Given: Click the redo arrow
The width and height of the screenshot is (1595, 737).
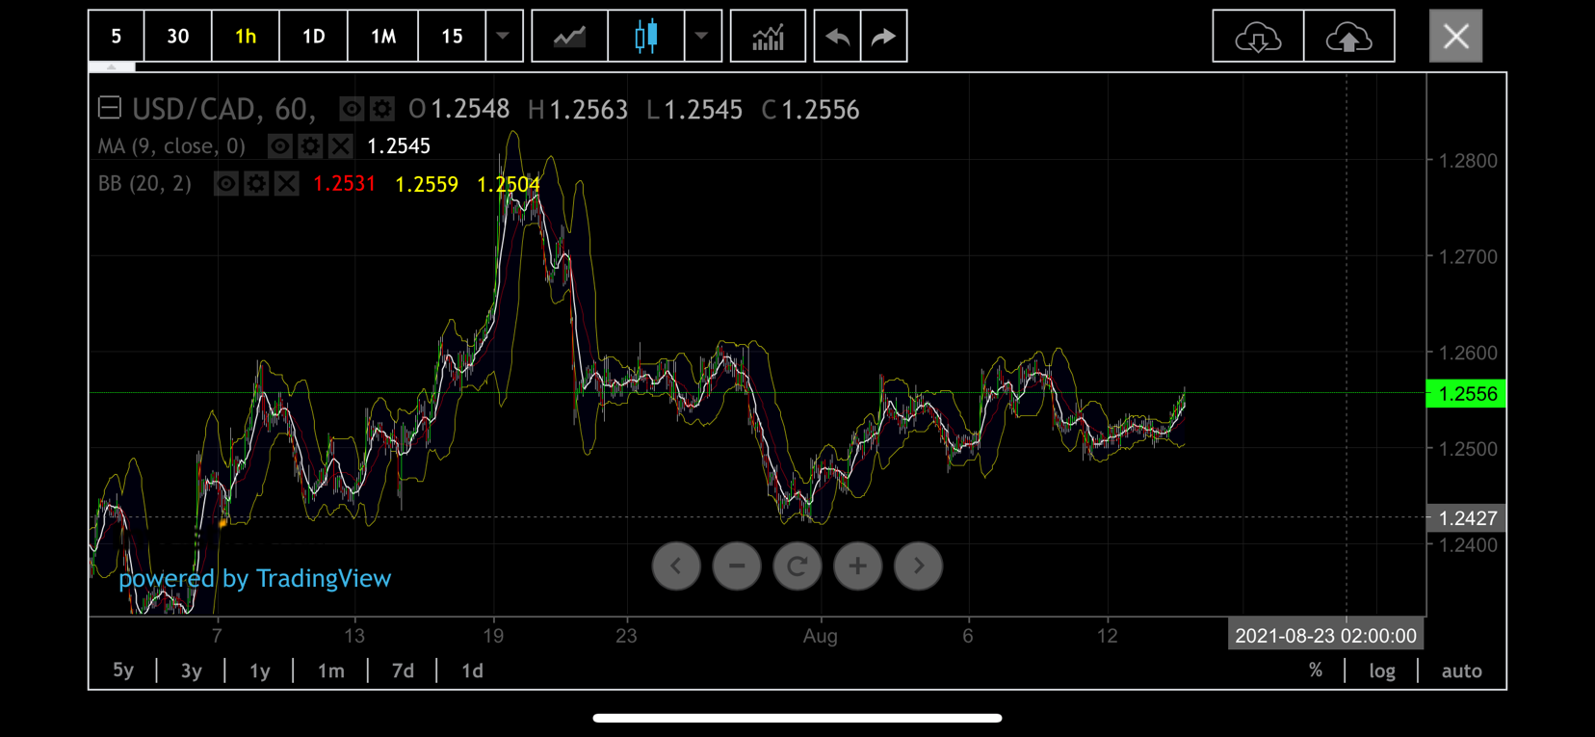Looking at the screenshot, I should coord(883,37).
